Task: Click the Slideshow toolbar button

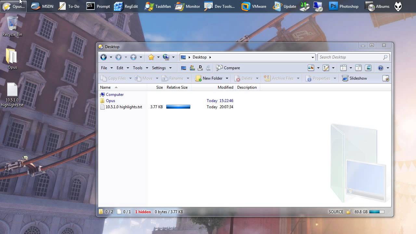Action: (355, 78)
